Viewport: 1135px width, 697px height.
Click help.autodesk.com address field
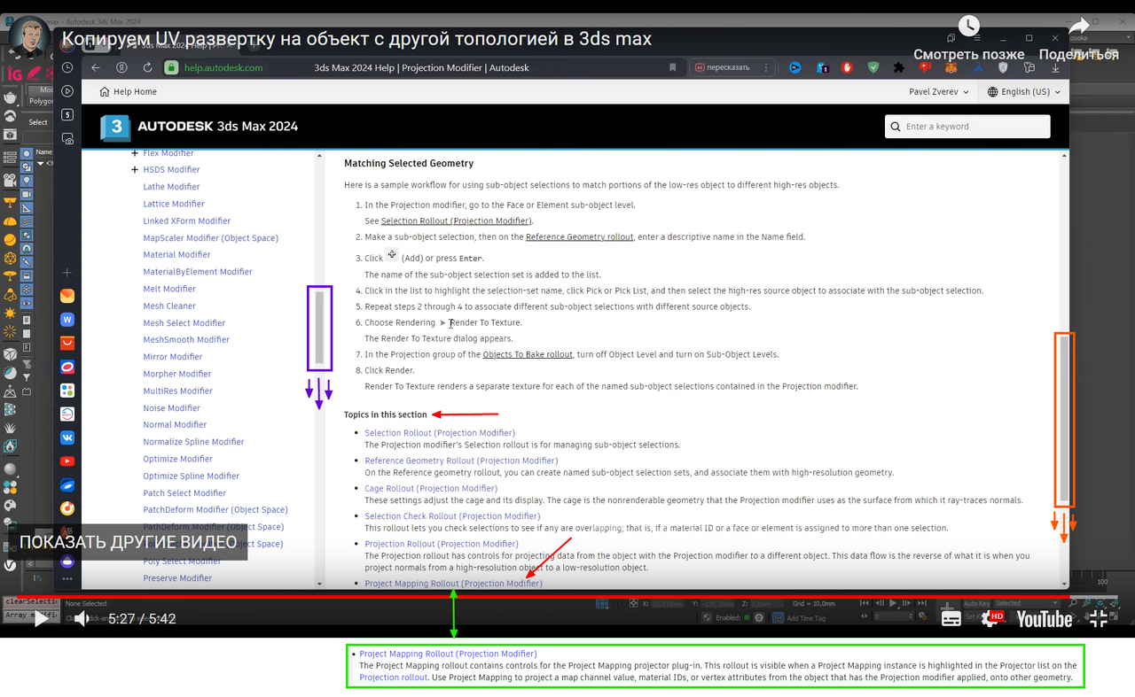pos(223,68)
